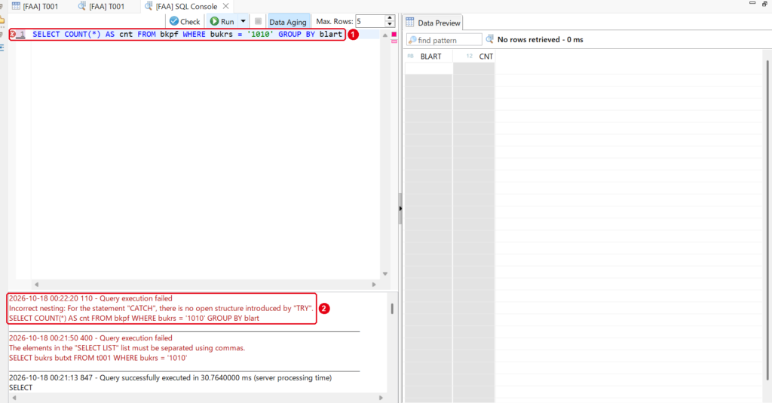The image size is (772, 403).
Task: Increase Max. Rows with up spinner
Action: coord(390,18)
